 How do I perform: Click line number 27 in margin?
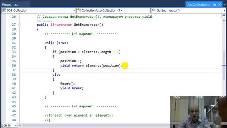[x=14, y=25]
